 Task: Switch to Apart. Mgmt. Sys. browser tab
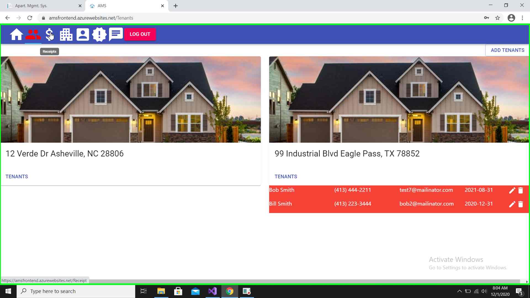(x=43, y=6)
